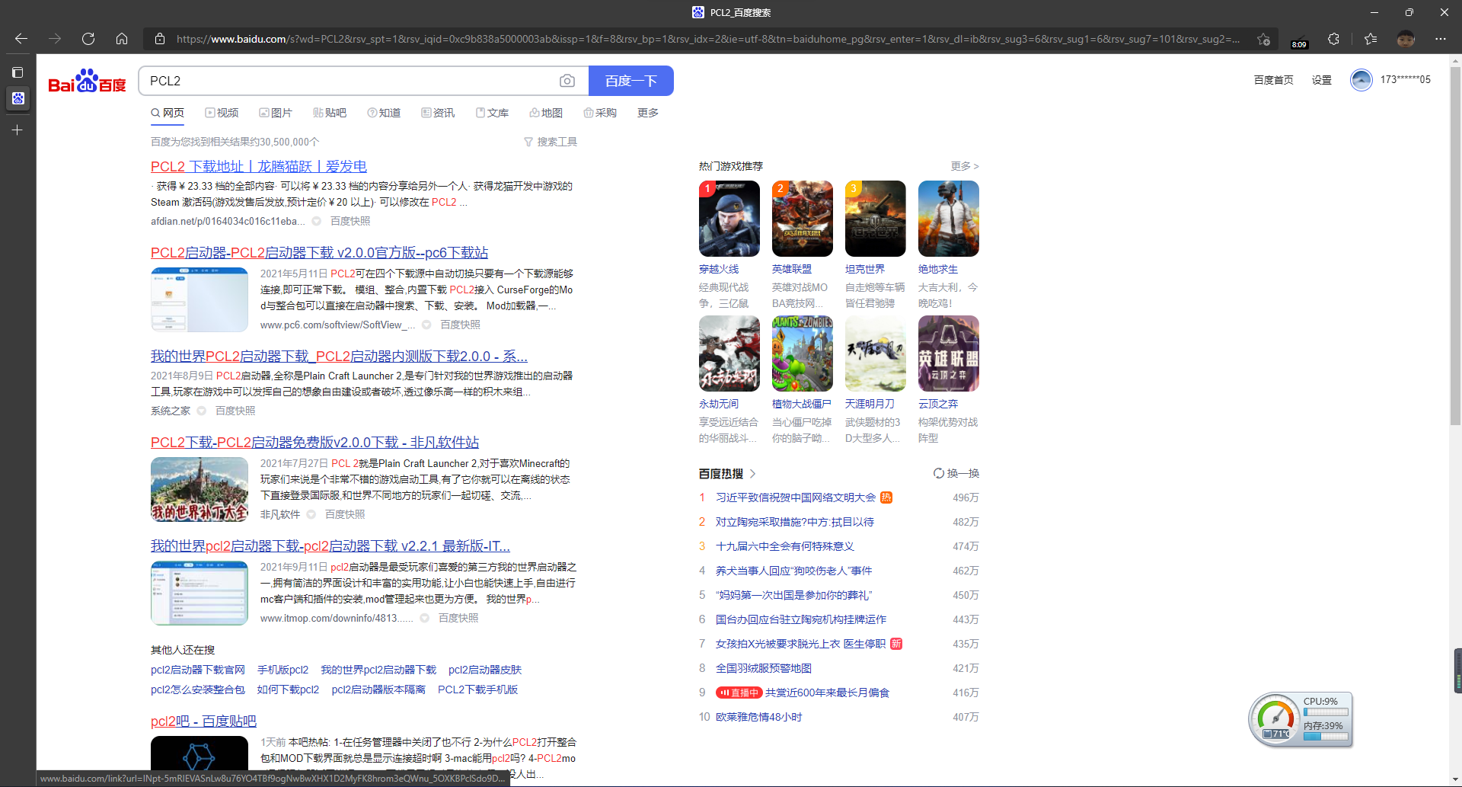This screenshot has height=787, width=1462.
Task: Open hot search 全国羽绒服预警地图
Action: [764, 668]
